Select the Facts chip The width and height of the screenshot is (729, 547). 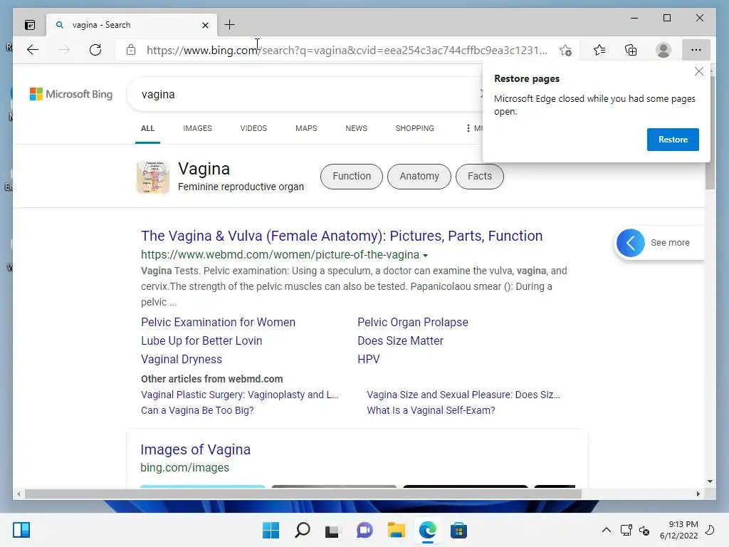coord(479,177)
